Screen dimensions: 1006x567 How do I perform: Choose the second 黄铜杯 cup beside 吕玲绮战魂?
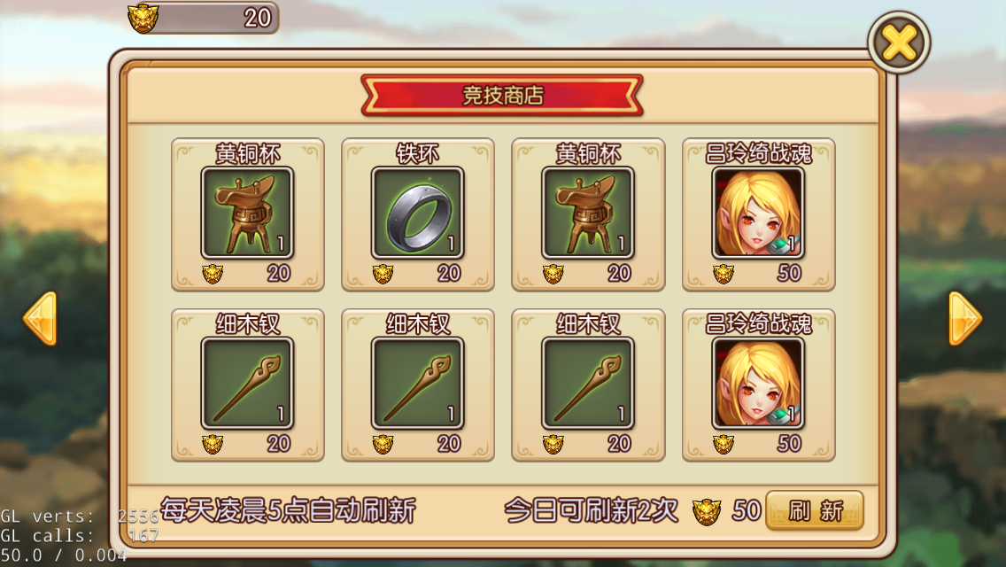[x=588, y=214]
